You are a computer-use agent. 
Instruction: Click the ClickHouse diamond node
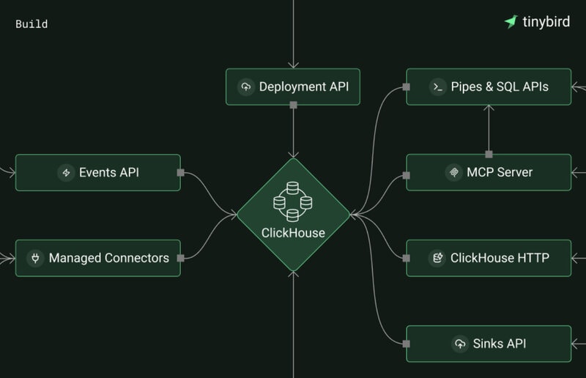(294, 215)
